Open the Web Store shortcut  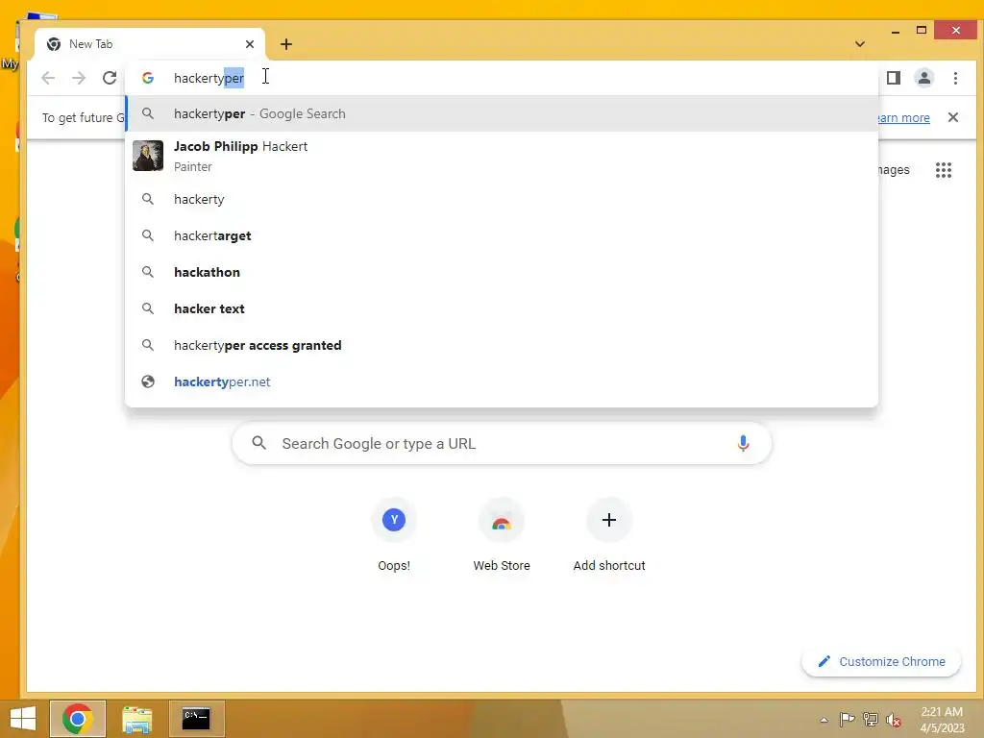tap(502, 534)
